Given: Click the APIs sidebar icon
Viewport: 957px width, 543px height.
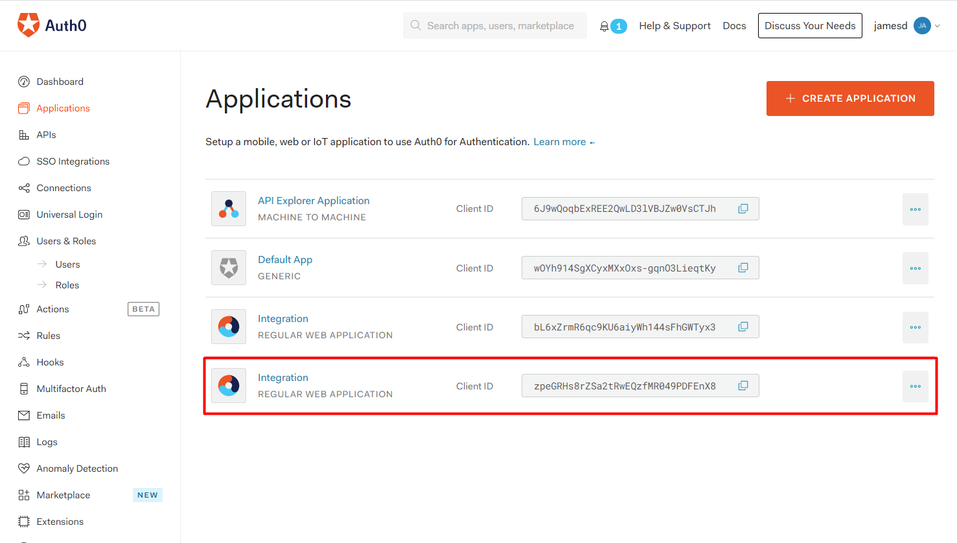Looking at the screenshot, I should [x=24, y=135].
